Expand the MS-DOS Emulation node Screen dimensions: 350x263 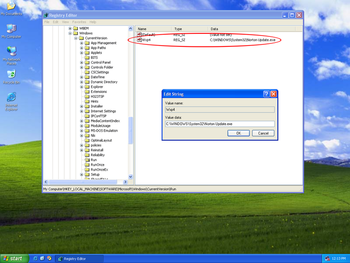[81, 131]
